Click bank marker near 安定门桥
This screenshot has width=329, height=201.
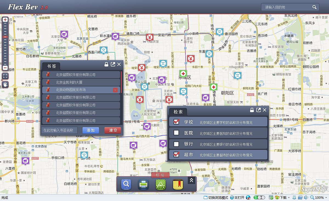coord(149,37)
